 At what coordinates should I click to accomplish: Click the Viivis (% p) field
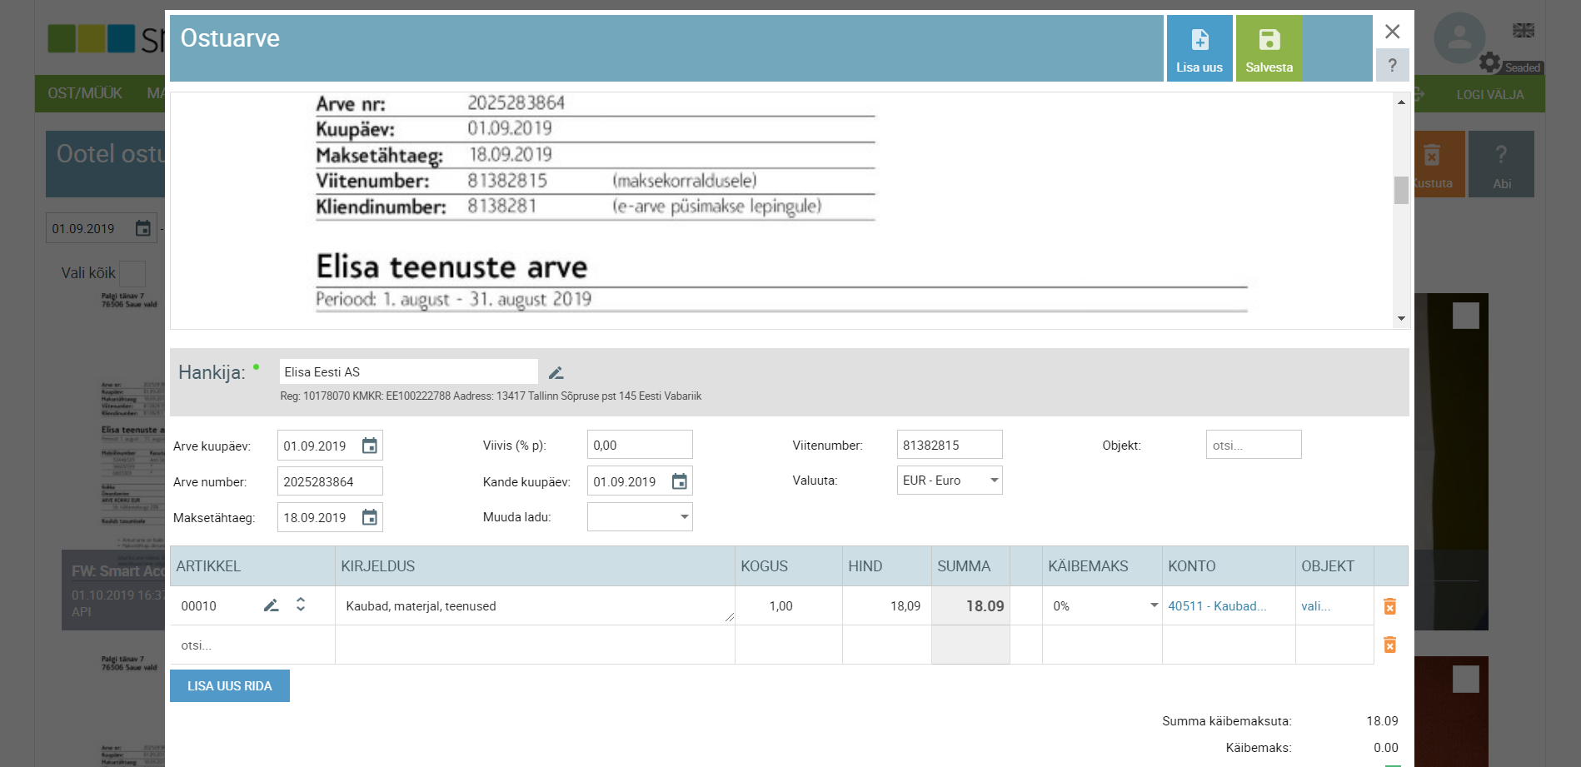[x=640, y=445]
